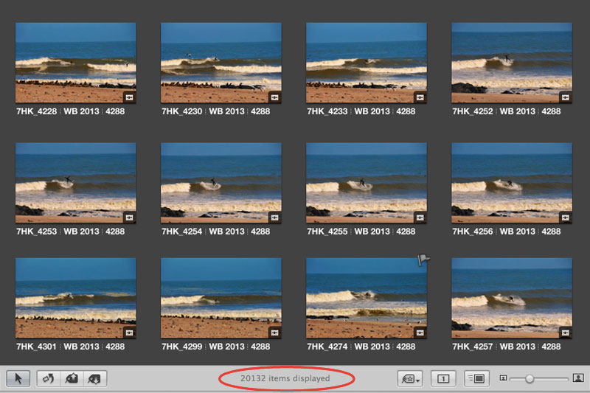590x393 pixels.
Task: Click the "20132 items displayed" status text
Action: tap(285, 378)
